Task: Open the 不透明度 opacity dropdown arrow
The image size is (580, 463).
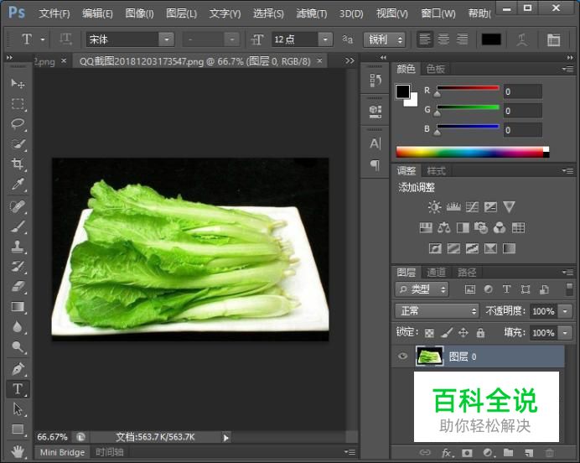Action: tap(565, 311)
